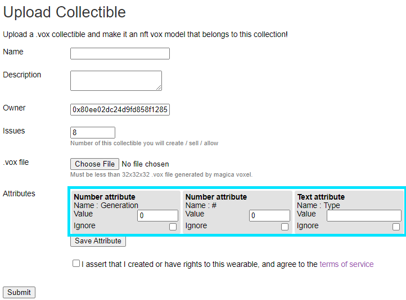Click the Upload Collectible heading
Screen dimensions: 406x300
click(x=65, y=12)
